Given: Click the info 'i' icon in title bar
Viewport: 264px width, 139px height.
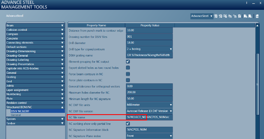Looking at the screenshot, I should (247, 3).
